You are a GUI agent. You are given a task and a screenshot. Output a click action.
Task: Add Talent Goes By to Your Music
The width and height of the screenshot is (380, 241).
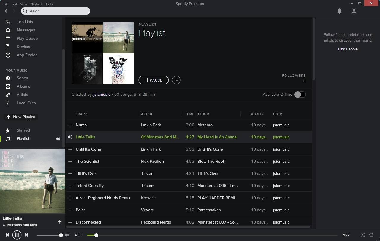(70, 186)
